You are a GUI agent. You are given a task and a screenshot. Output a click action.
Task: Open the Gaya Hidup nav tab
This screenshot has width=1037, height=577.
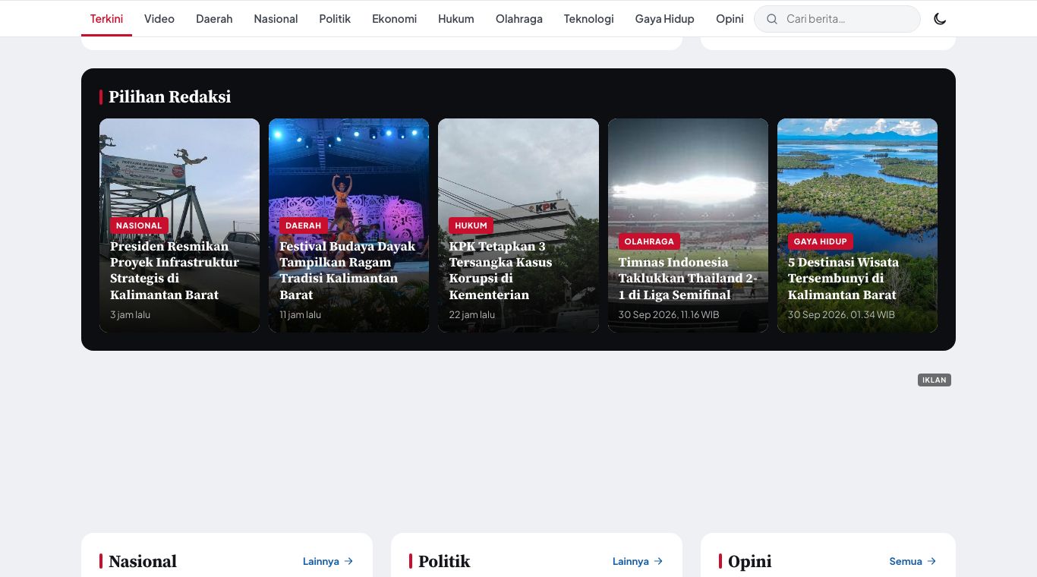tap(665, 19)
